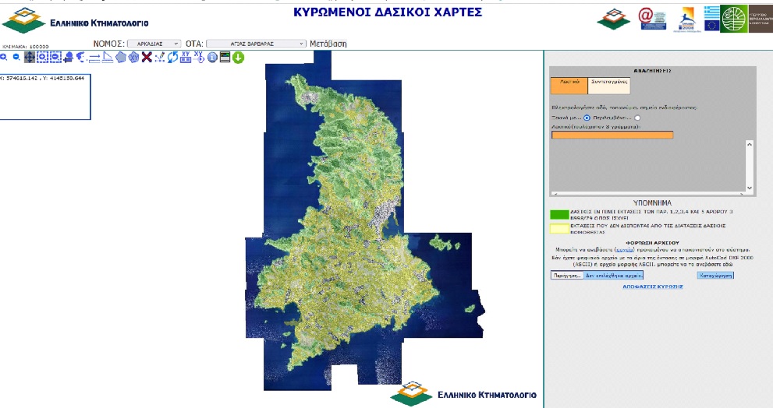Activate the measure distance ruler tool
Image resolution: width=773 pixels, height=408 pixels.
pyautogui.click(x=94, y=57)
